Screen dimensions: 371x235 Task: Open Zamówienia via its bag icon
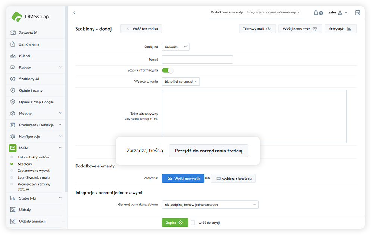(13, 44)
